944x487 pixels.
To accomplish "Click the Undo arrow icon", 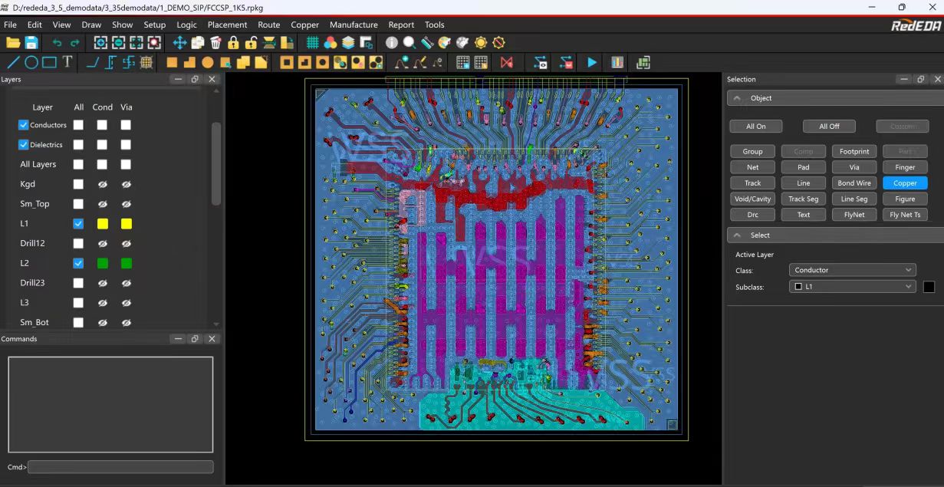I will (57, 43).
